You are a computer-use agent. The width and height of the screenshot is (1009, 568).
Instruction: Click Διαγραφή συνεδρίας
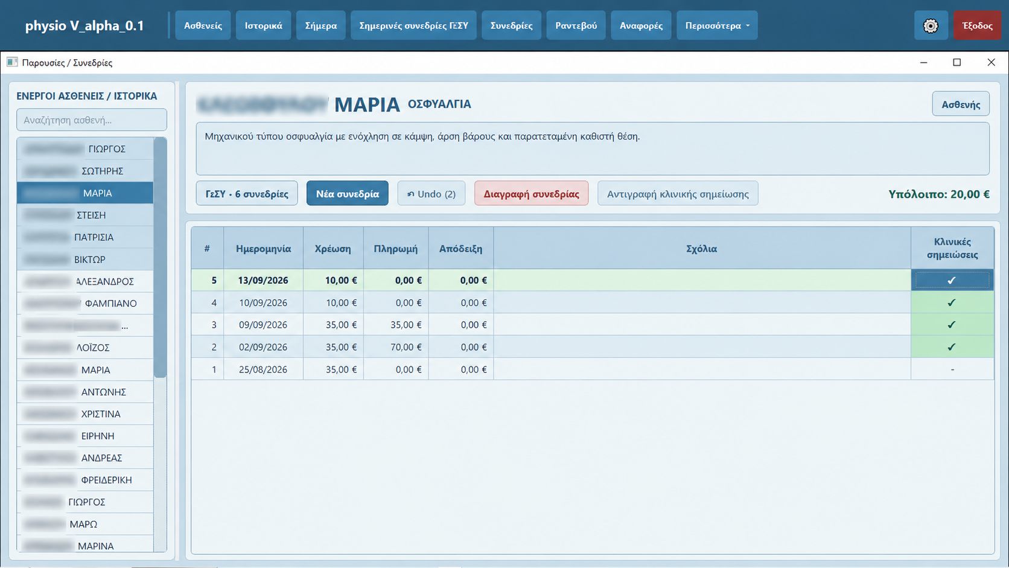(531, 194)
